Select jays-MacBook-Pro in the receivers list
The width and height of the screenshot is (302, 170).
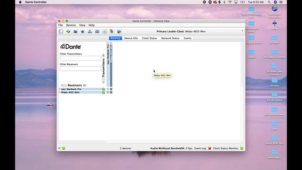(71, 89)
